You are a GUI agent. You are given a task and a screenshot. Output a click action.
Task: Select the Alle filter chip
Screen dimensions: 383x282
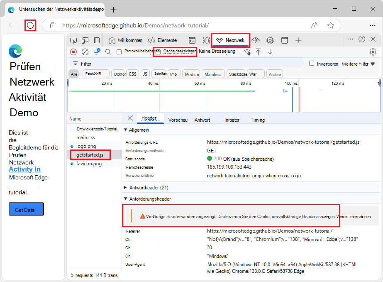74,74
